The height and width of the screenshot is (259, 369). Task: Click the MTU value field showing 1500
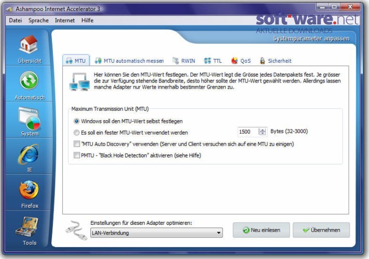click(248, 132)
